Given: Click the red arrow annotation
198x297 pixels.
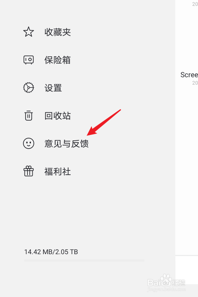Looking at the screenshot, I should tap(104, 122).
